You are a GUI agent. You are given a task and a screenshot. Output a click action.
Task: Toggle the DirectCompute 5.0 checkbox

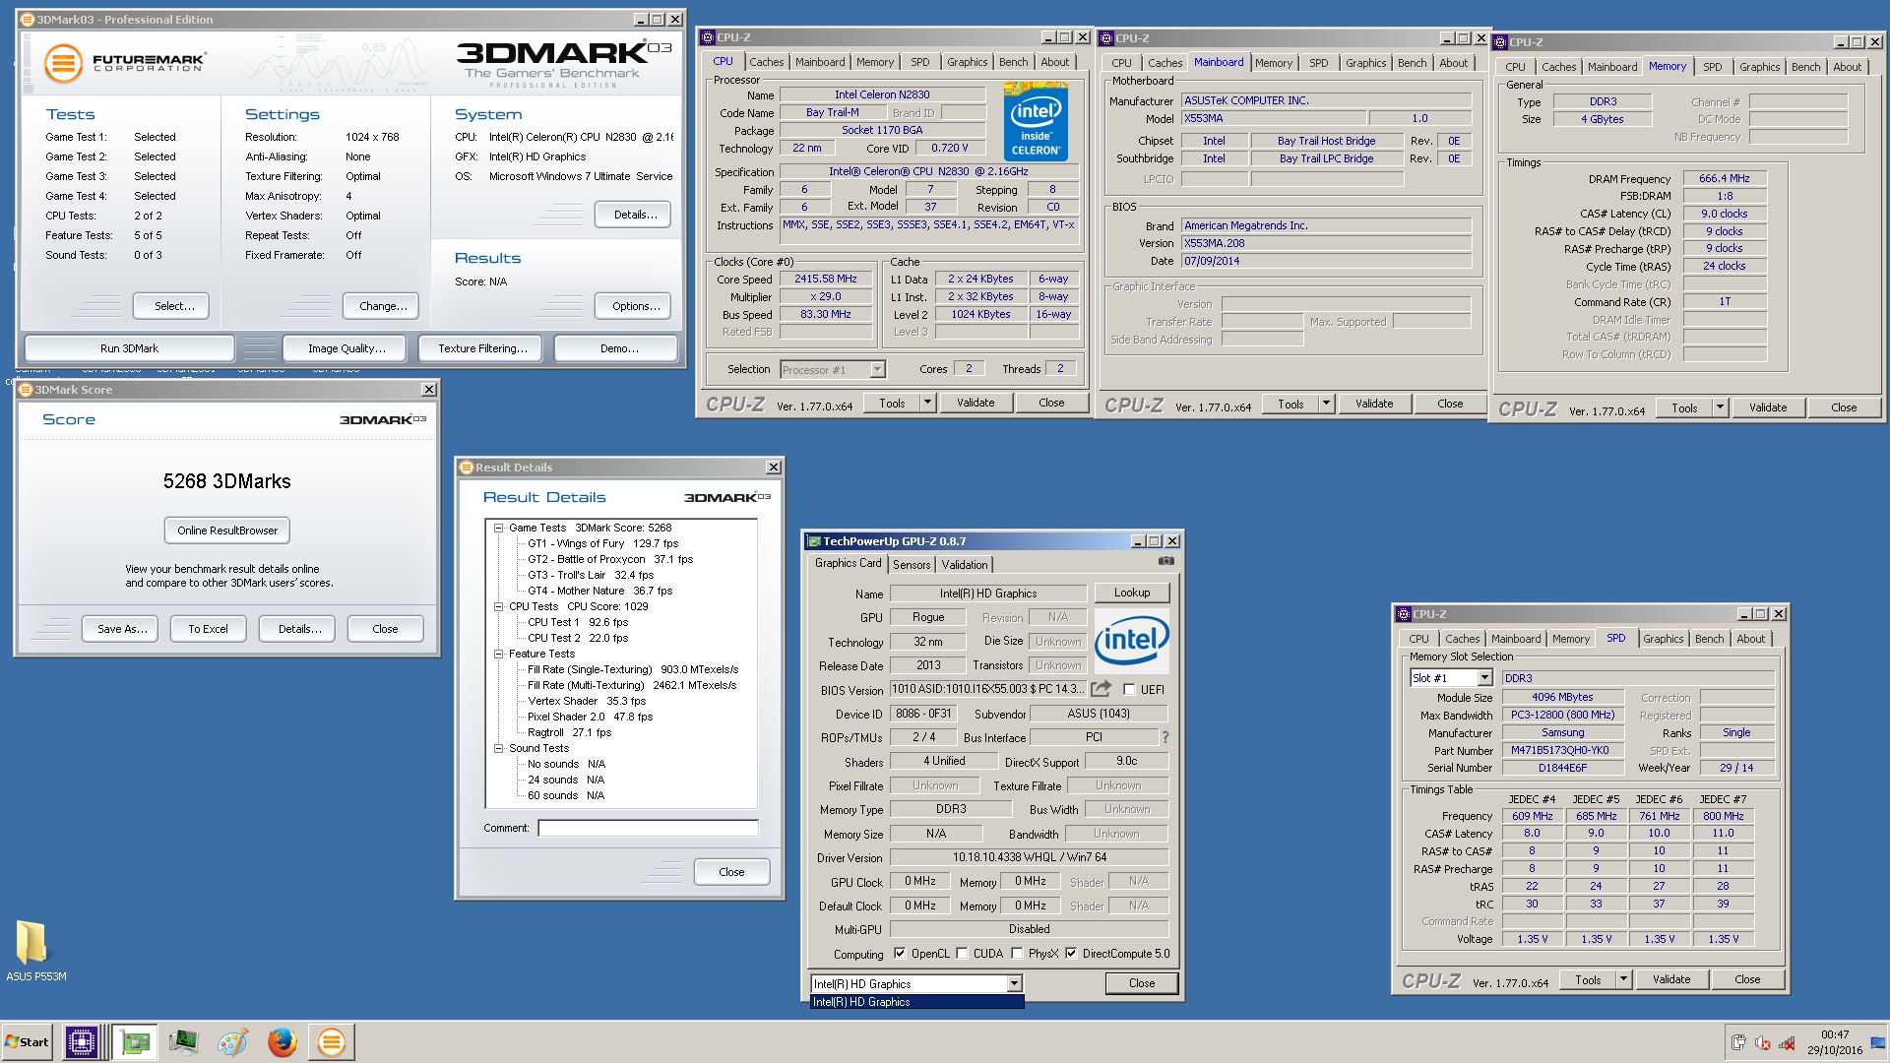tap(1071, 954)
